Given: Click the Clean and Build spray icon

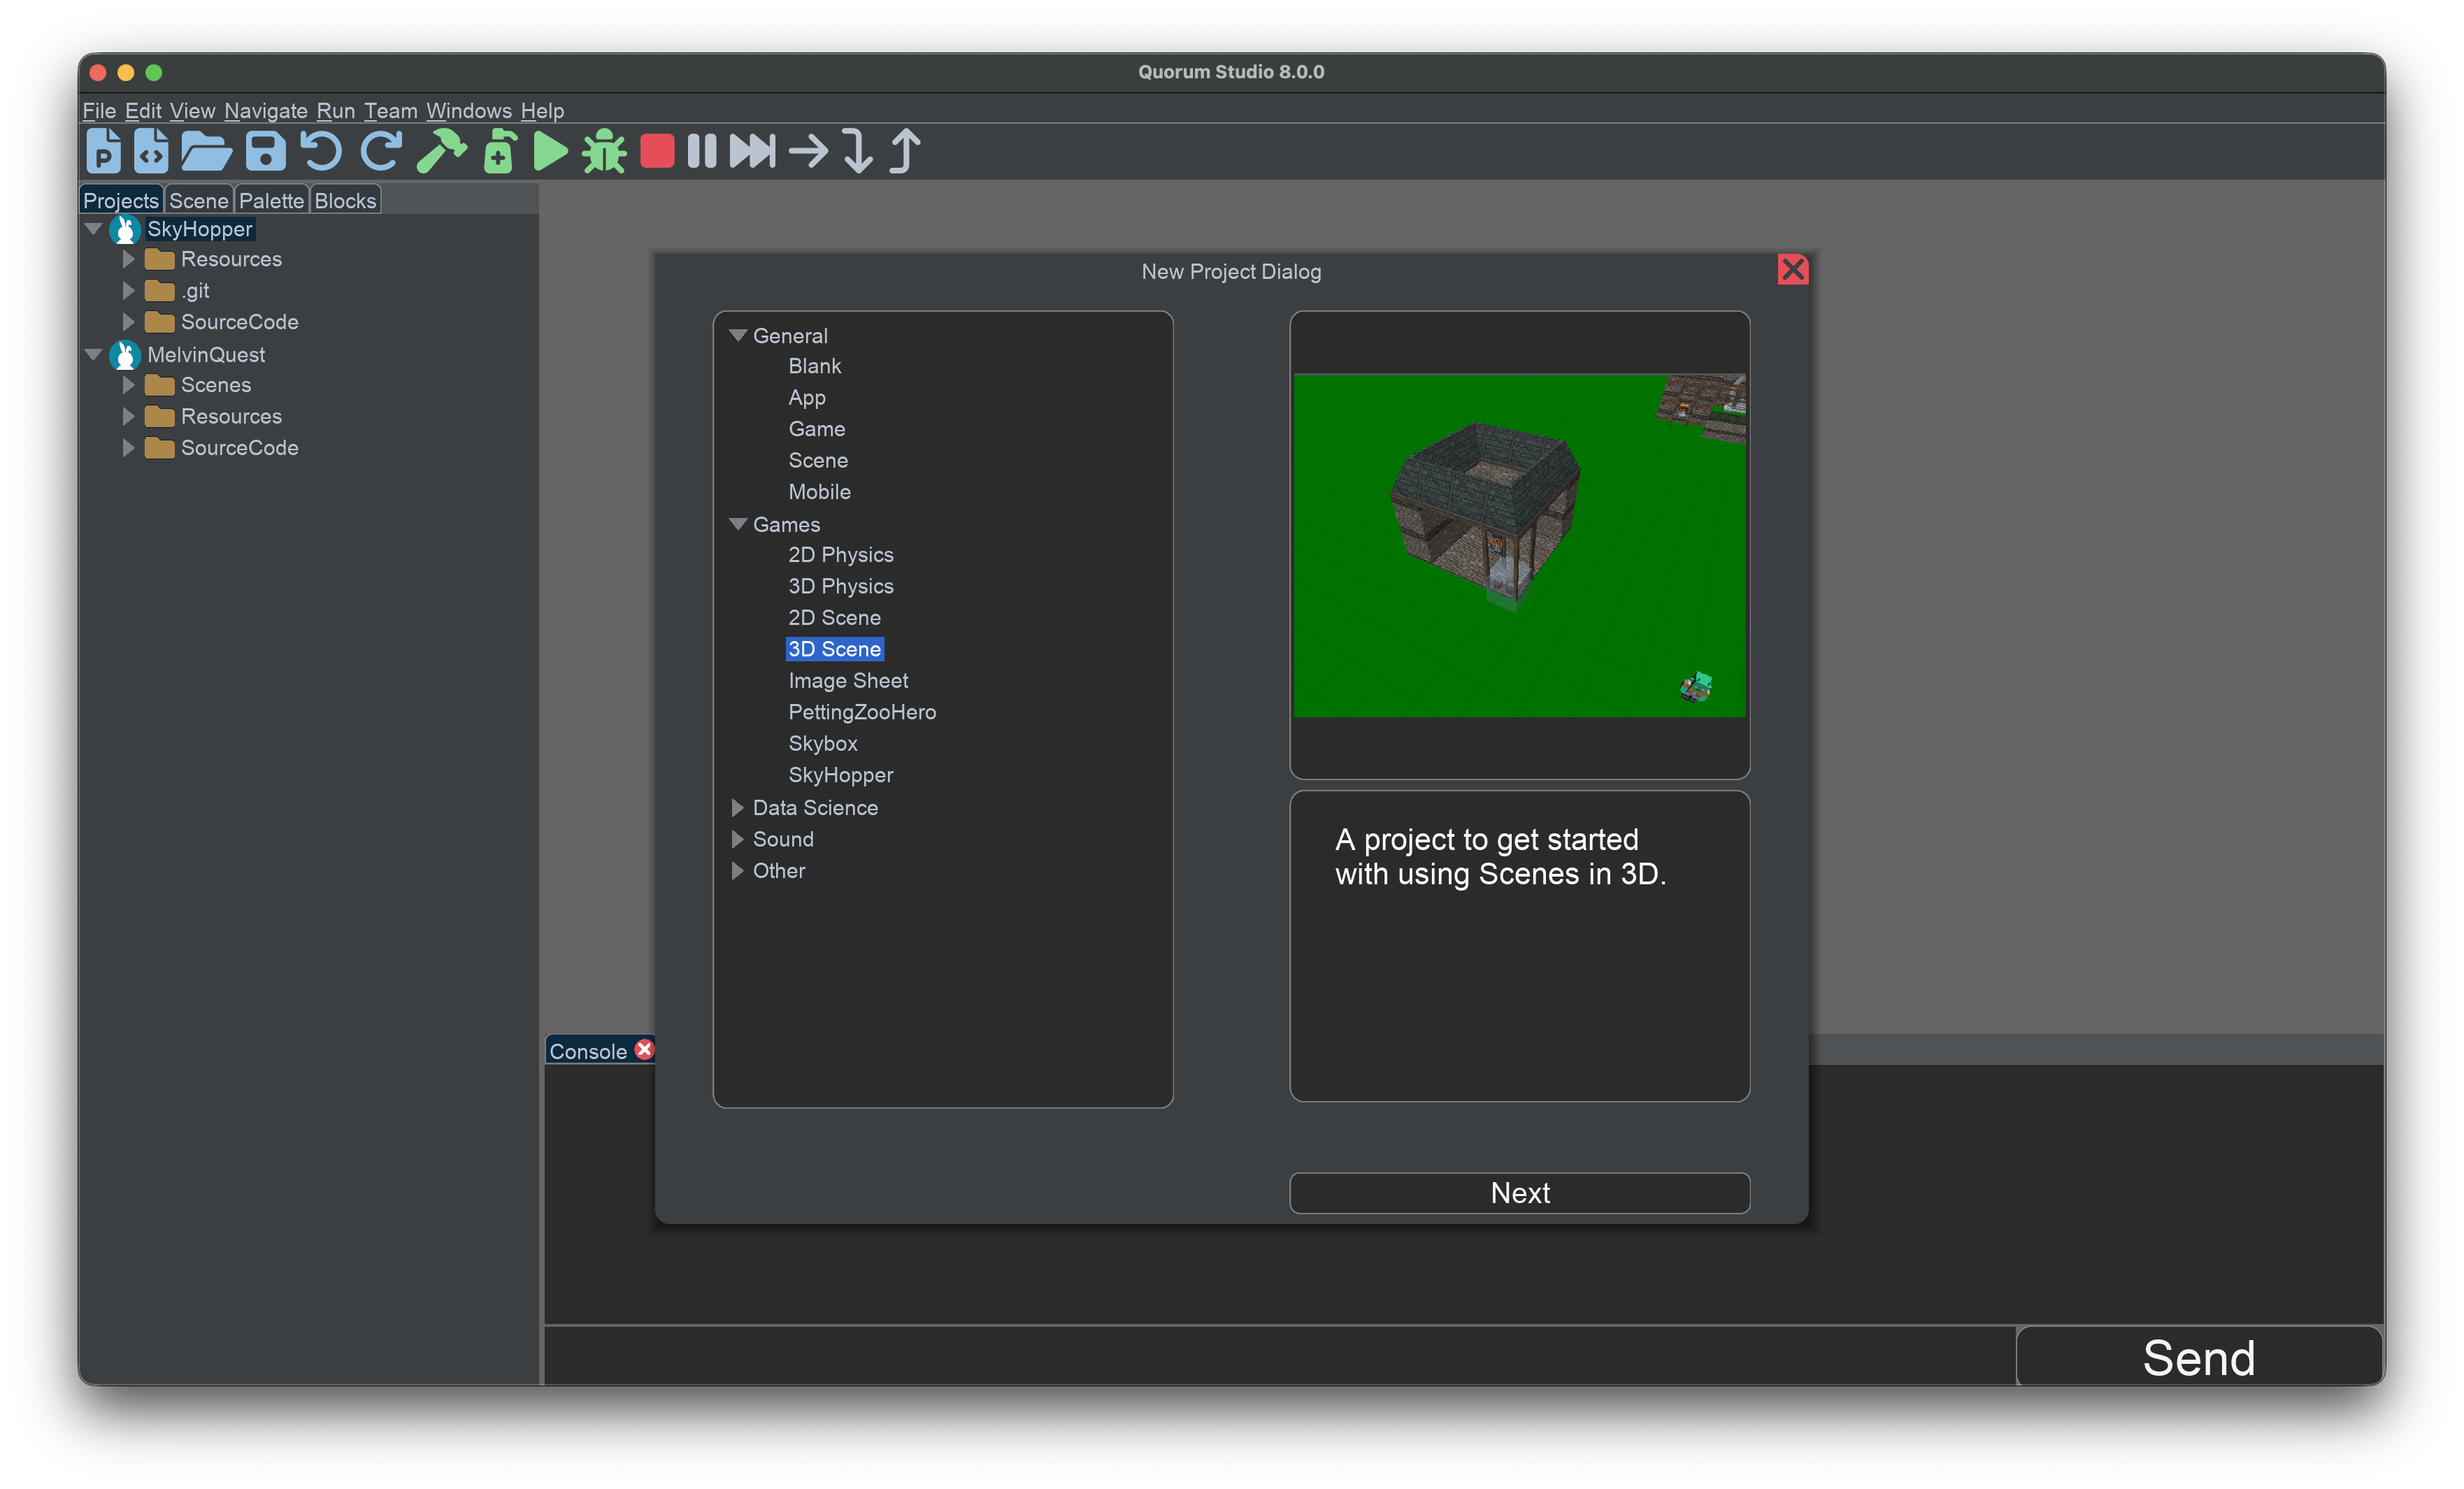Looking at the screenshot, I should pyautogui.click(x=499, y=151).
